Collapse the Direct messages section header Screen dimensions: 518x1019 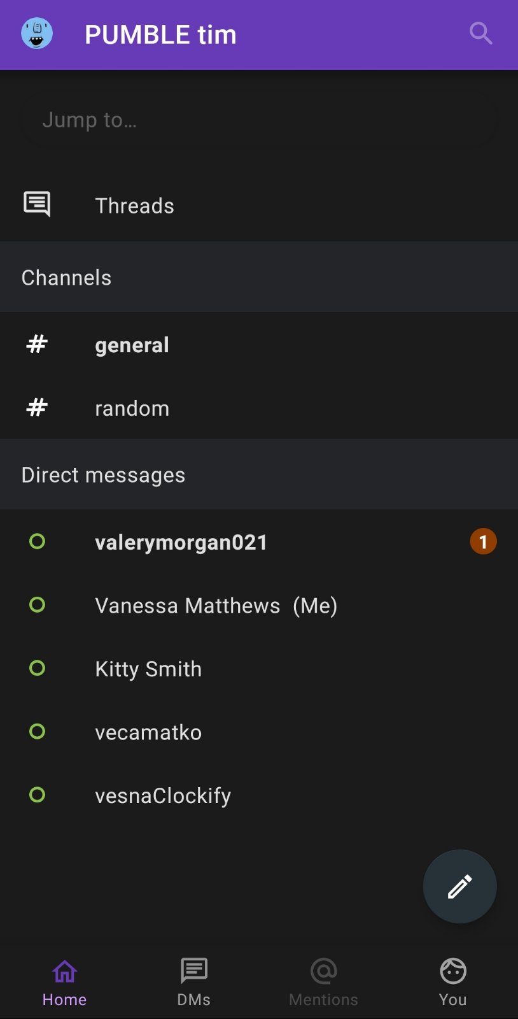click(103, 474)
